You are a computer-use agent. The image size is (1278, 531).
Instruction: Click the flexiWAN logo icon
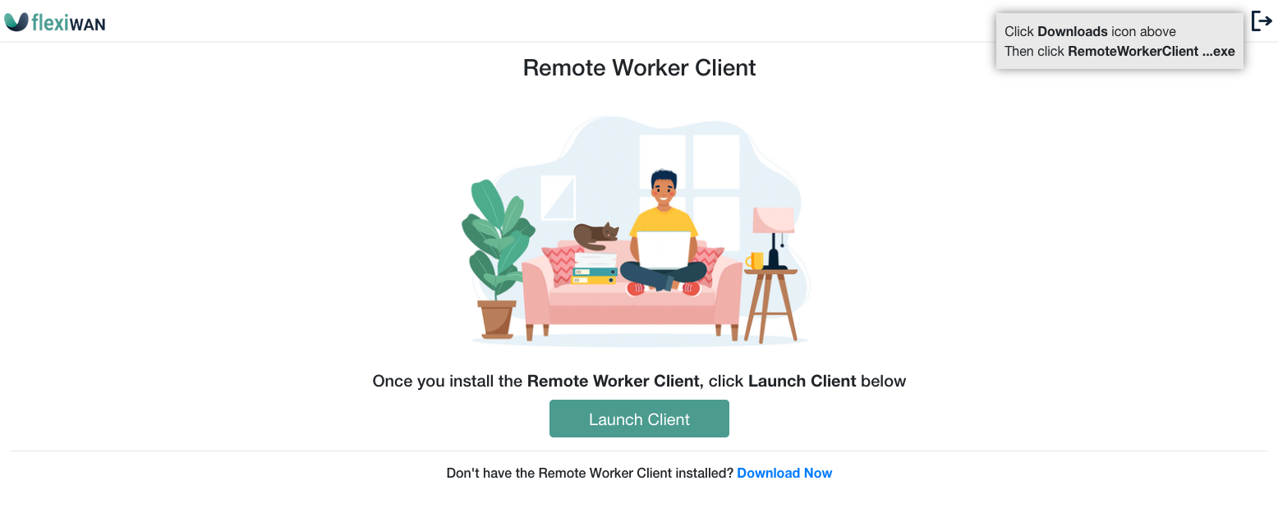pyautogui.click(x=16, y=22)
